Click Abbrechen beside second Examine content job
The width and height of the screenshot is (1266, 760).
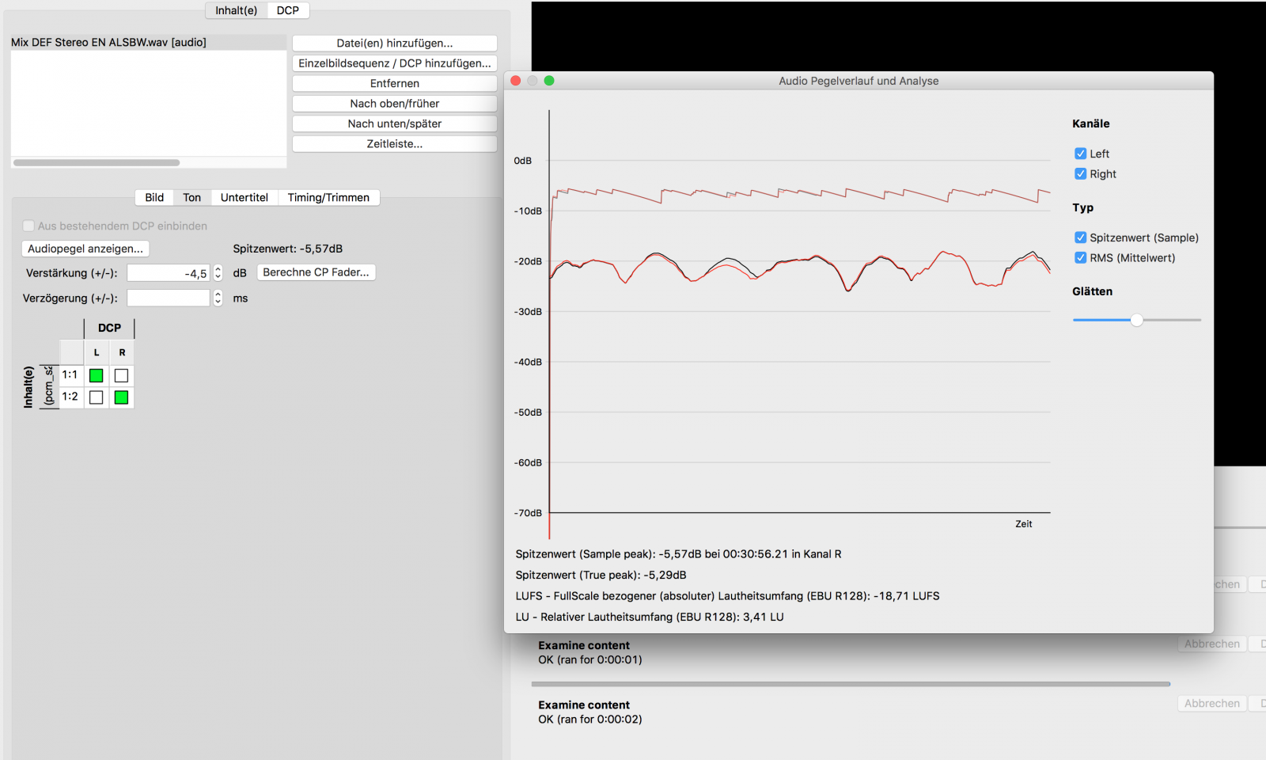pos(1212,704)
